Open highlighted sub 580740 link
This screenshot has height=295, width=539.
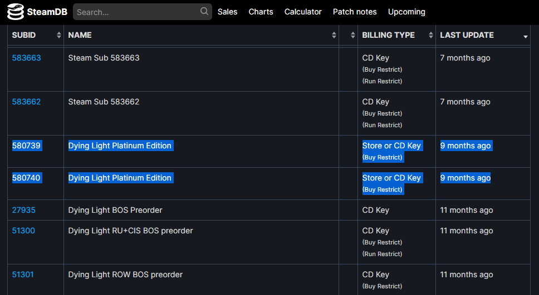pyautogui.click(x=27, y=178)
